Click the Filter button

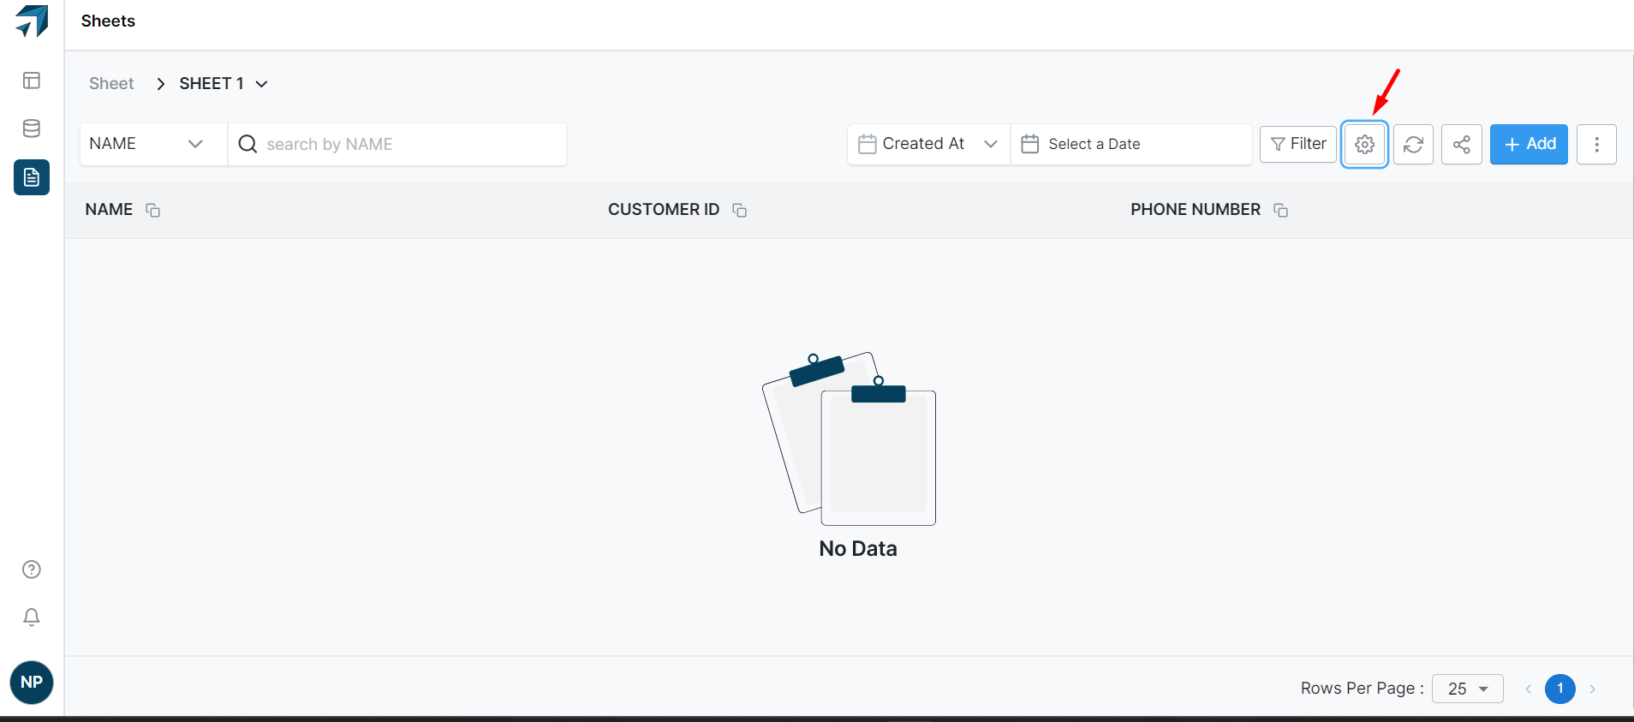pyautogui.click(x=1297, y=144)
